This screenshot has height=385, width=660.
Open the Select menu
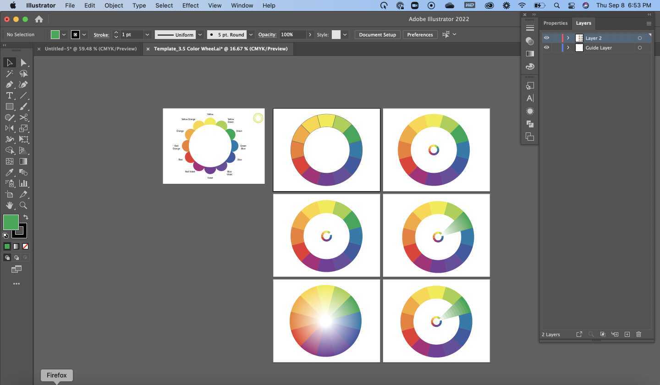click(x=164, y=5)
